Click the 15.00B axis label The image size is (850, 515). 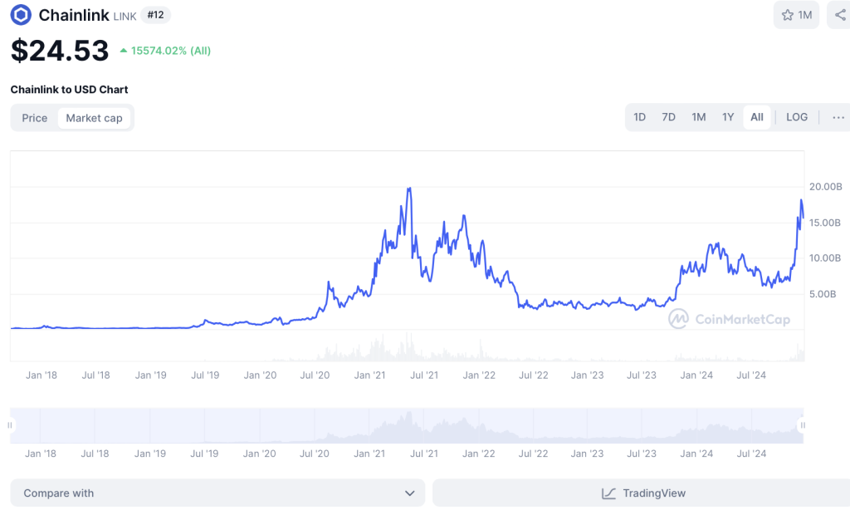point(825,223)
